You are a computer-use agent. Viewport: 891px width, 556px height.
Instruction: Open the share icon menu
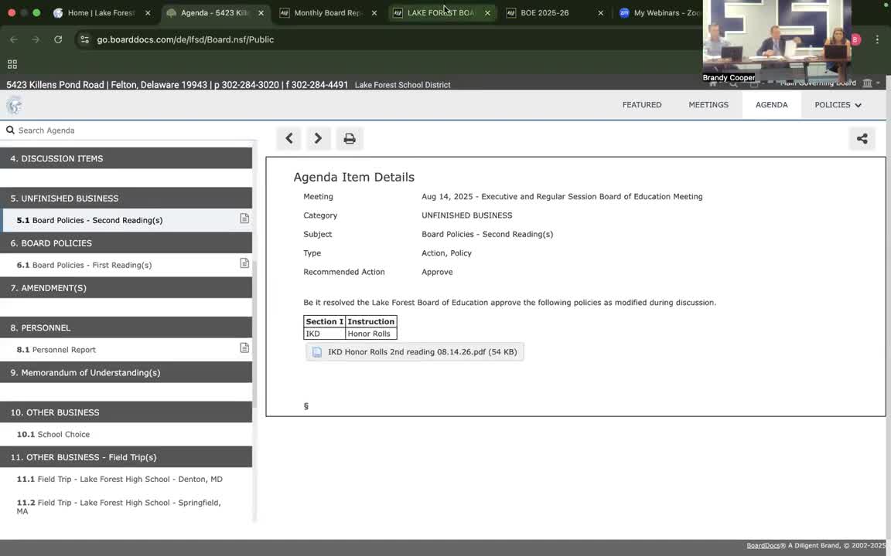(x=862, y=138)
